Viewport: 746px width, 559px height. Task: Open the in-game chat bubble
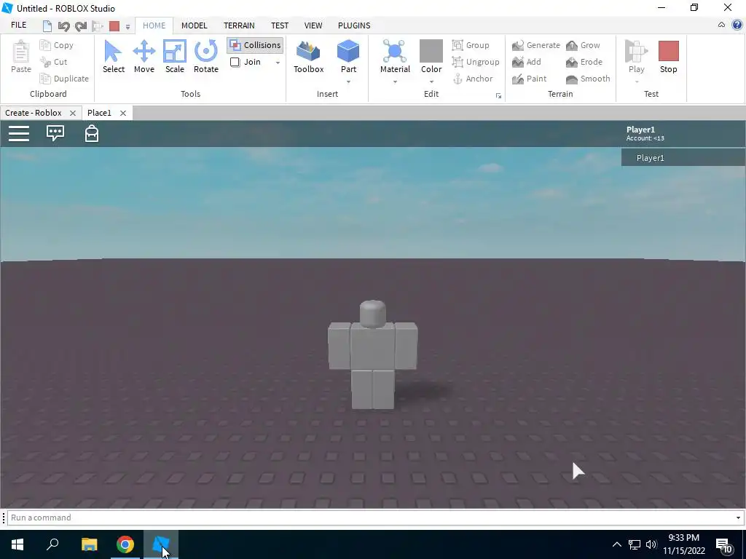point(55,133)
